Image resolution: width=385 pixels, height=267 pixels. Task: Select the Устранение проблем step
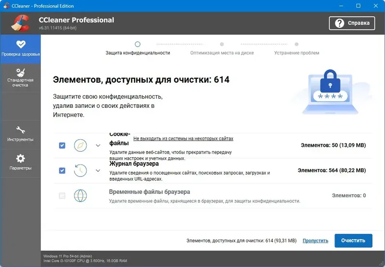click(x=296, y=53)
